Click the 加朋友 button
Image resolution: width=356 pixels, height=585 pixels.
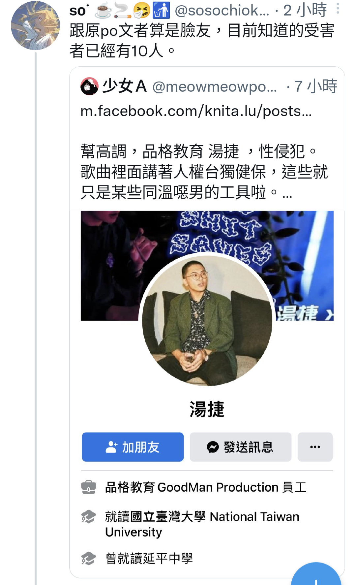click(133, 447)
